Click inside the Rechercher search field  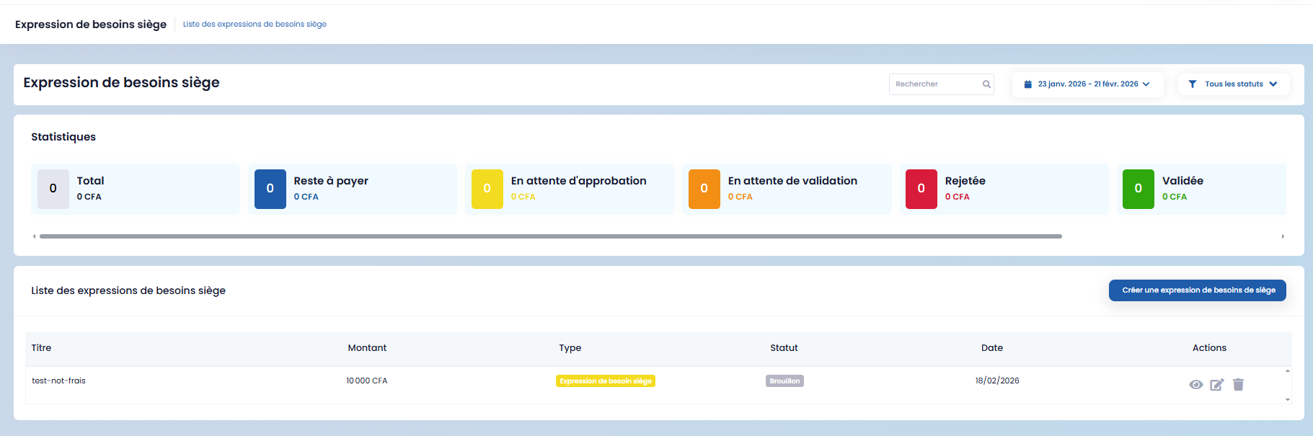[x=934, y=84]
